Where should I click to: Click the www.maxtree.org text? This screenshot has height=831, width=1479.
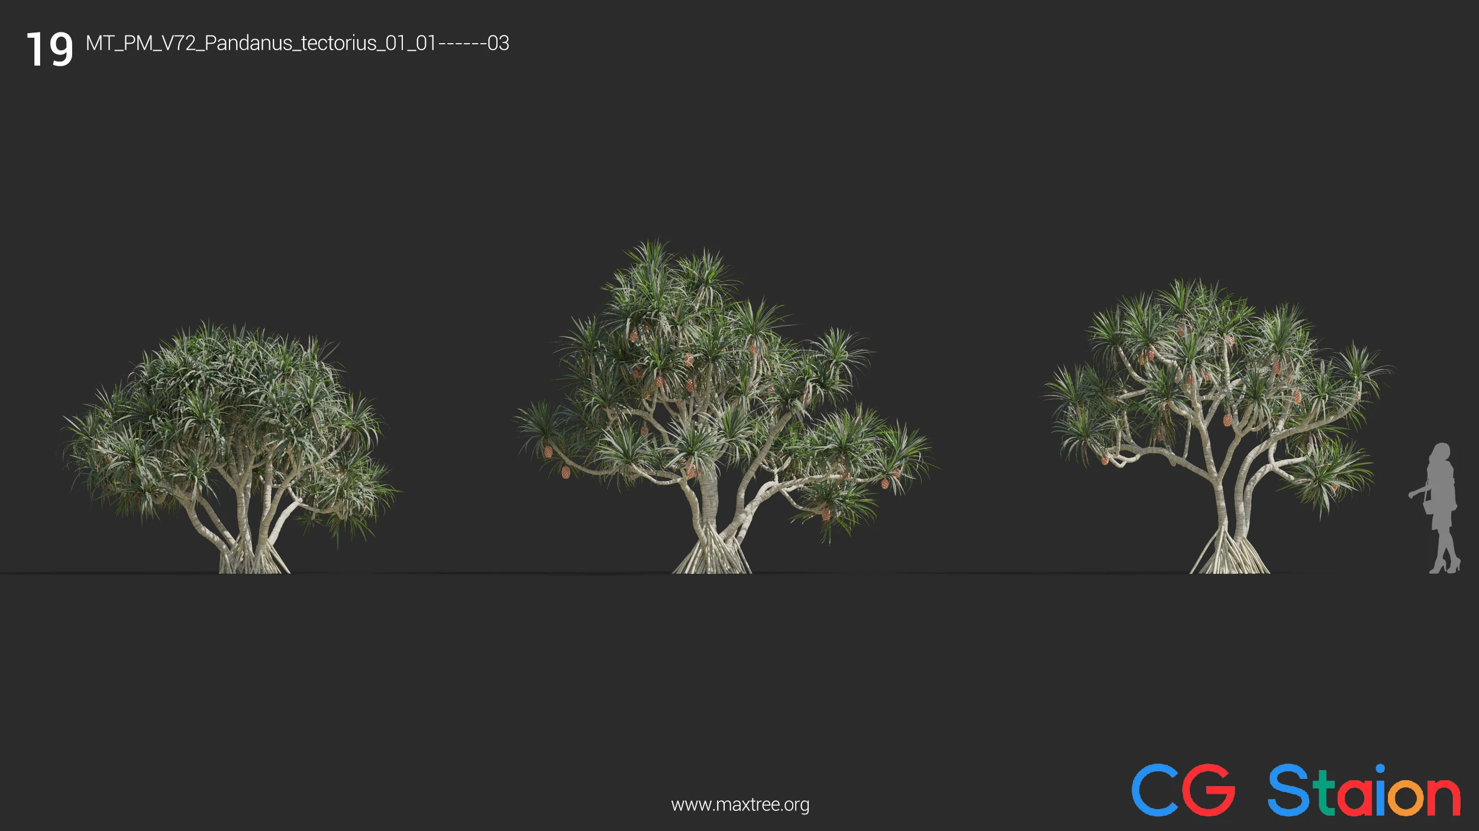coord(740,805)
